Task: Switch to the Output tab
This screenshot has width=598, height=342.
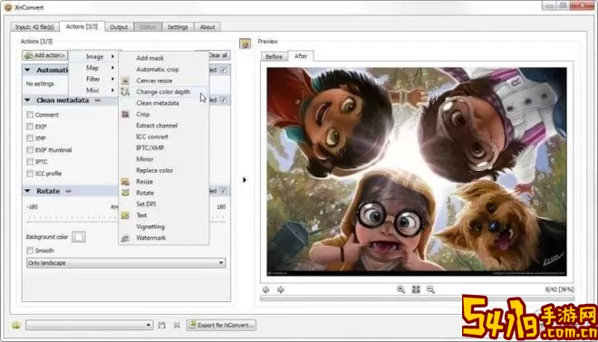Action: point(119,27)
